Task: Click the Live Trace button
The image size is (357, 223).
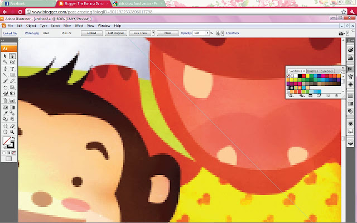Action: pos(140,33)
